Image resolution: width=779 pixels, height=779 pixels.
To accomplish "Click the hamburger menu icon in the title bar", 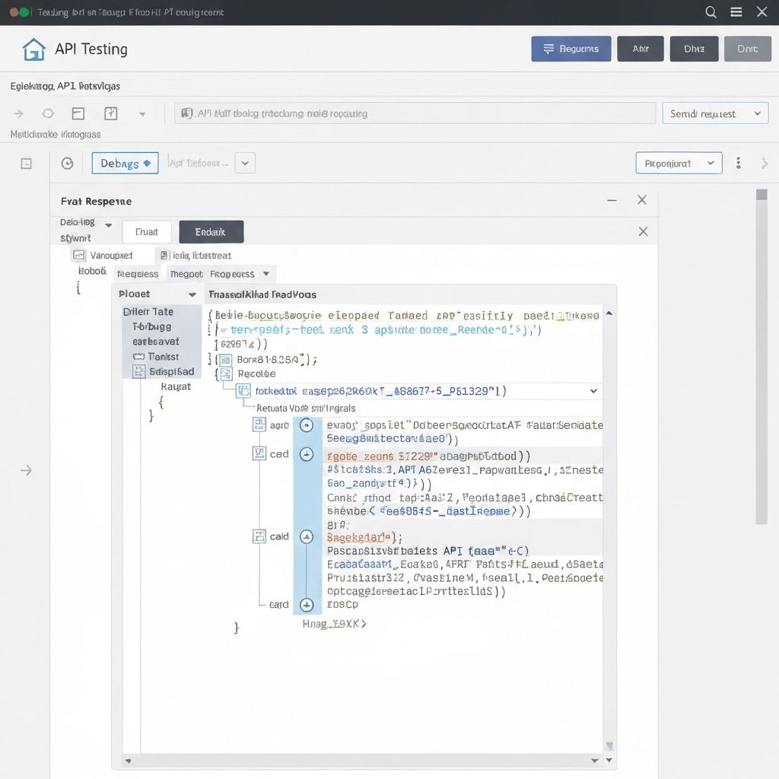I will coord(736,11).
